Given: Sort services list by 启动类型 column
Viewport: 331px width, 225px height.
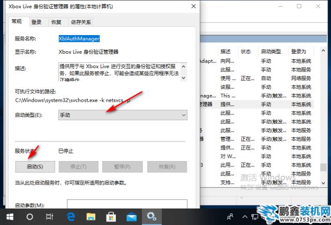Looking at the screenshot, I should (x=273, y=52).
